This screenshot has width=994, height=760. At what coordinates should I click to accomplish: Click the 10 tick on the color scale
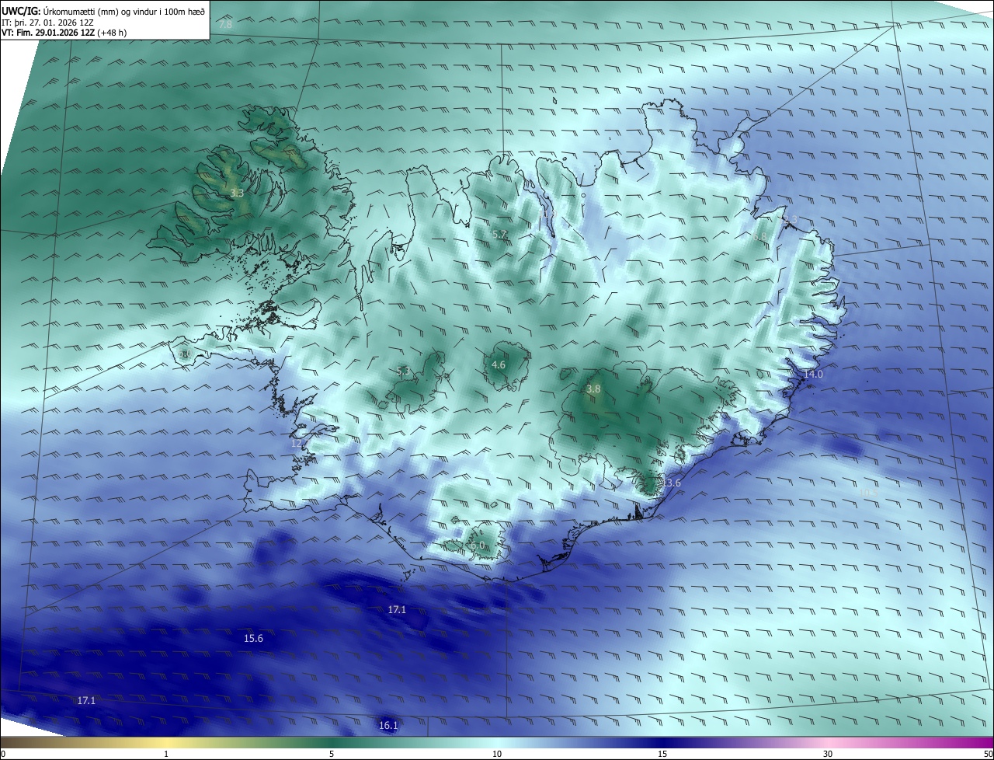[497, 754]
